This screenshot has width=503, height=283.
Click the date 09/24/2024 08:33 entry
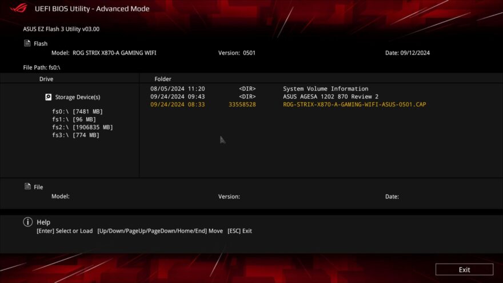coord(177,104)
